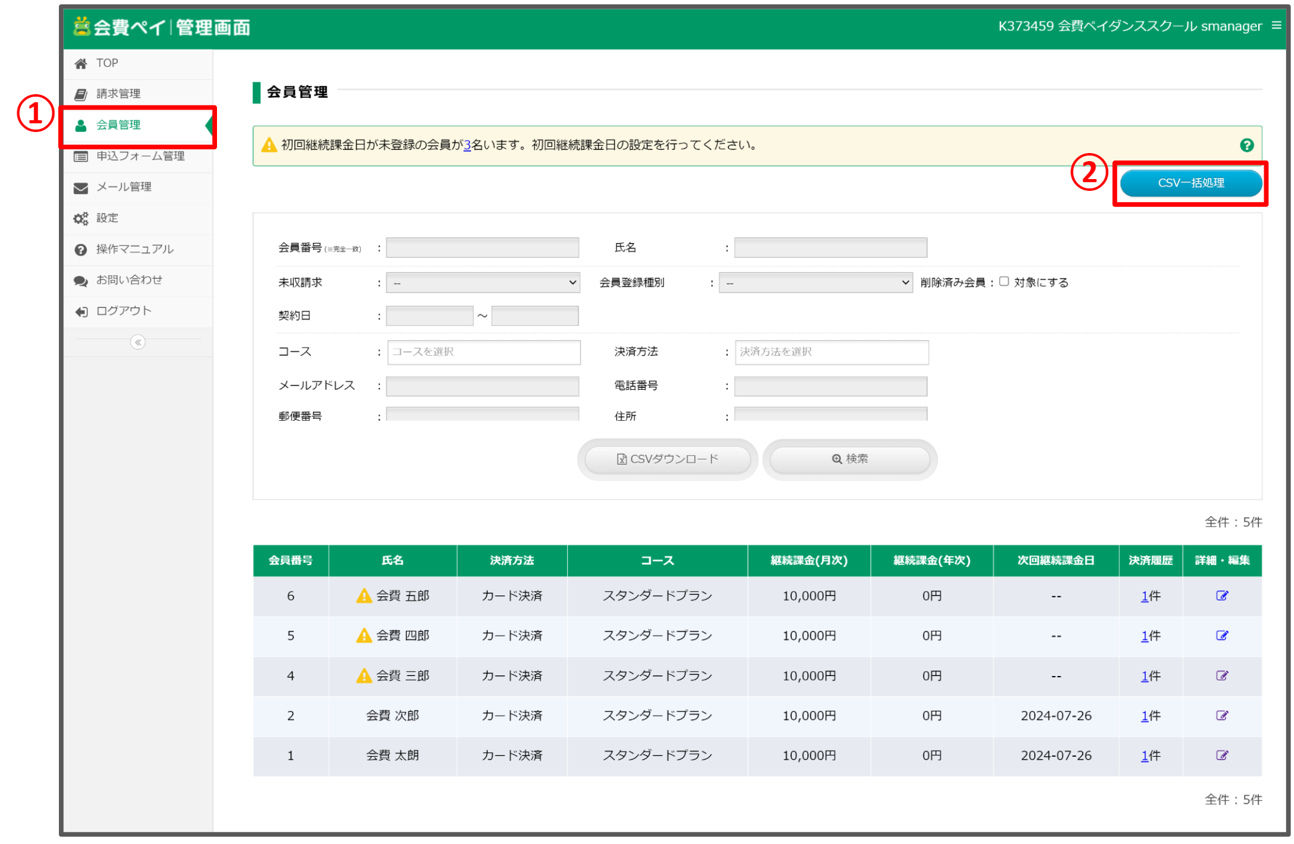Open the 会員登録種別 dropdown
Screen dimensions: 1294x844
(815, 283)
